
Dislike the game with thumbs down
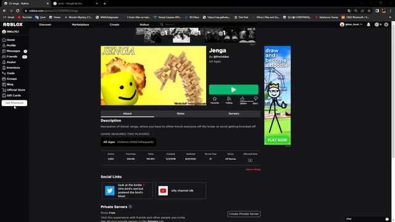pyautogui.click(x=256, y=99)
